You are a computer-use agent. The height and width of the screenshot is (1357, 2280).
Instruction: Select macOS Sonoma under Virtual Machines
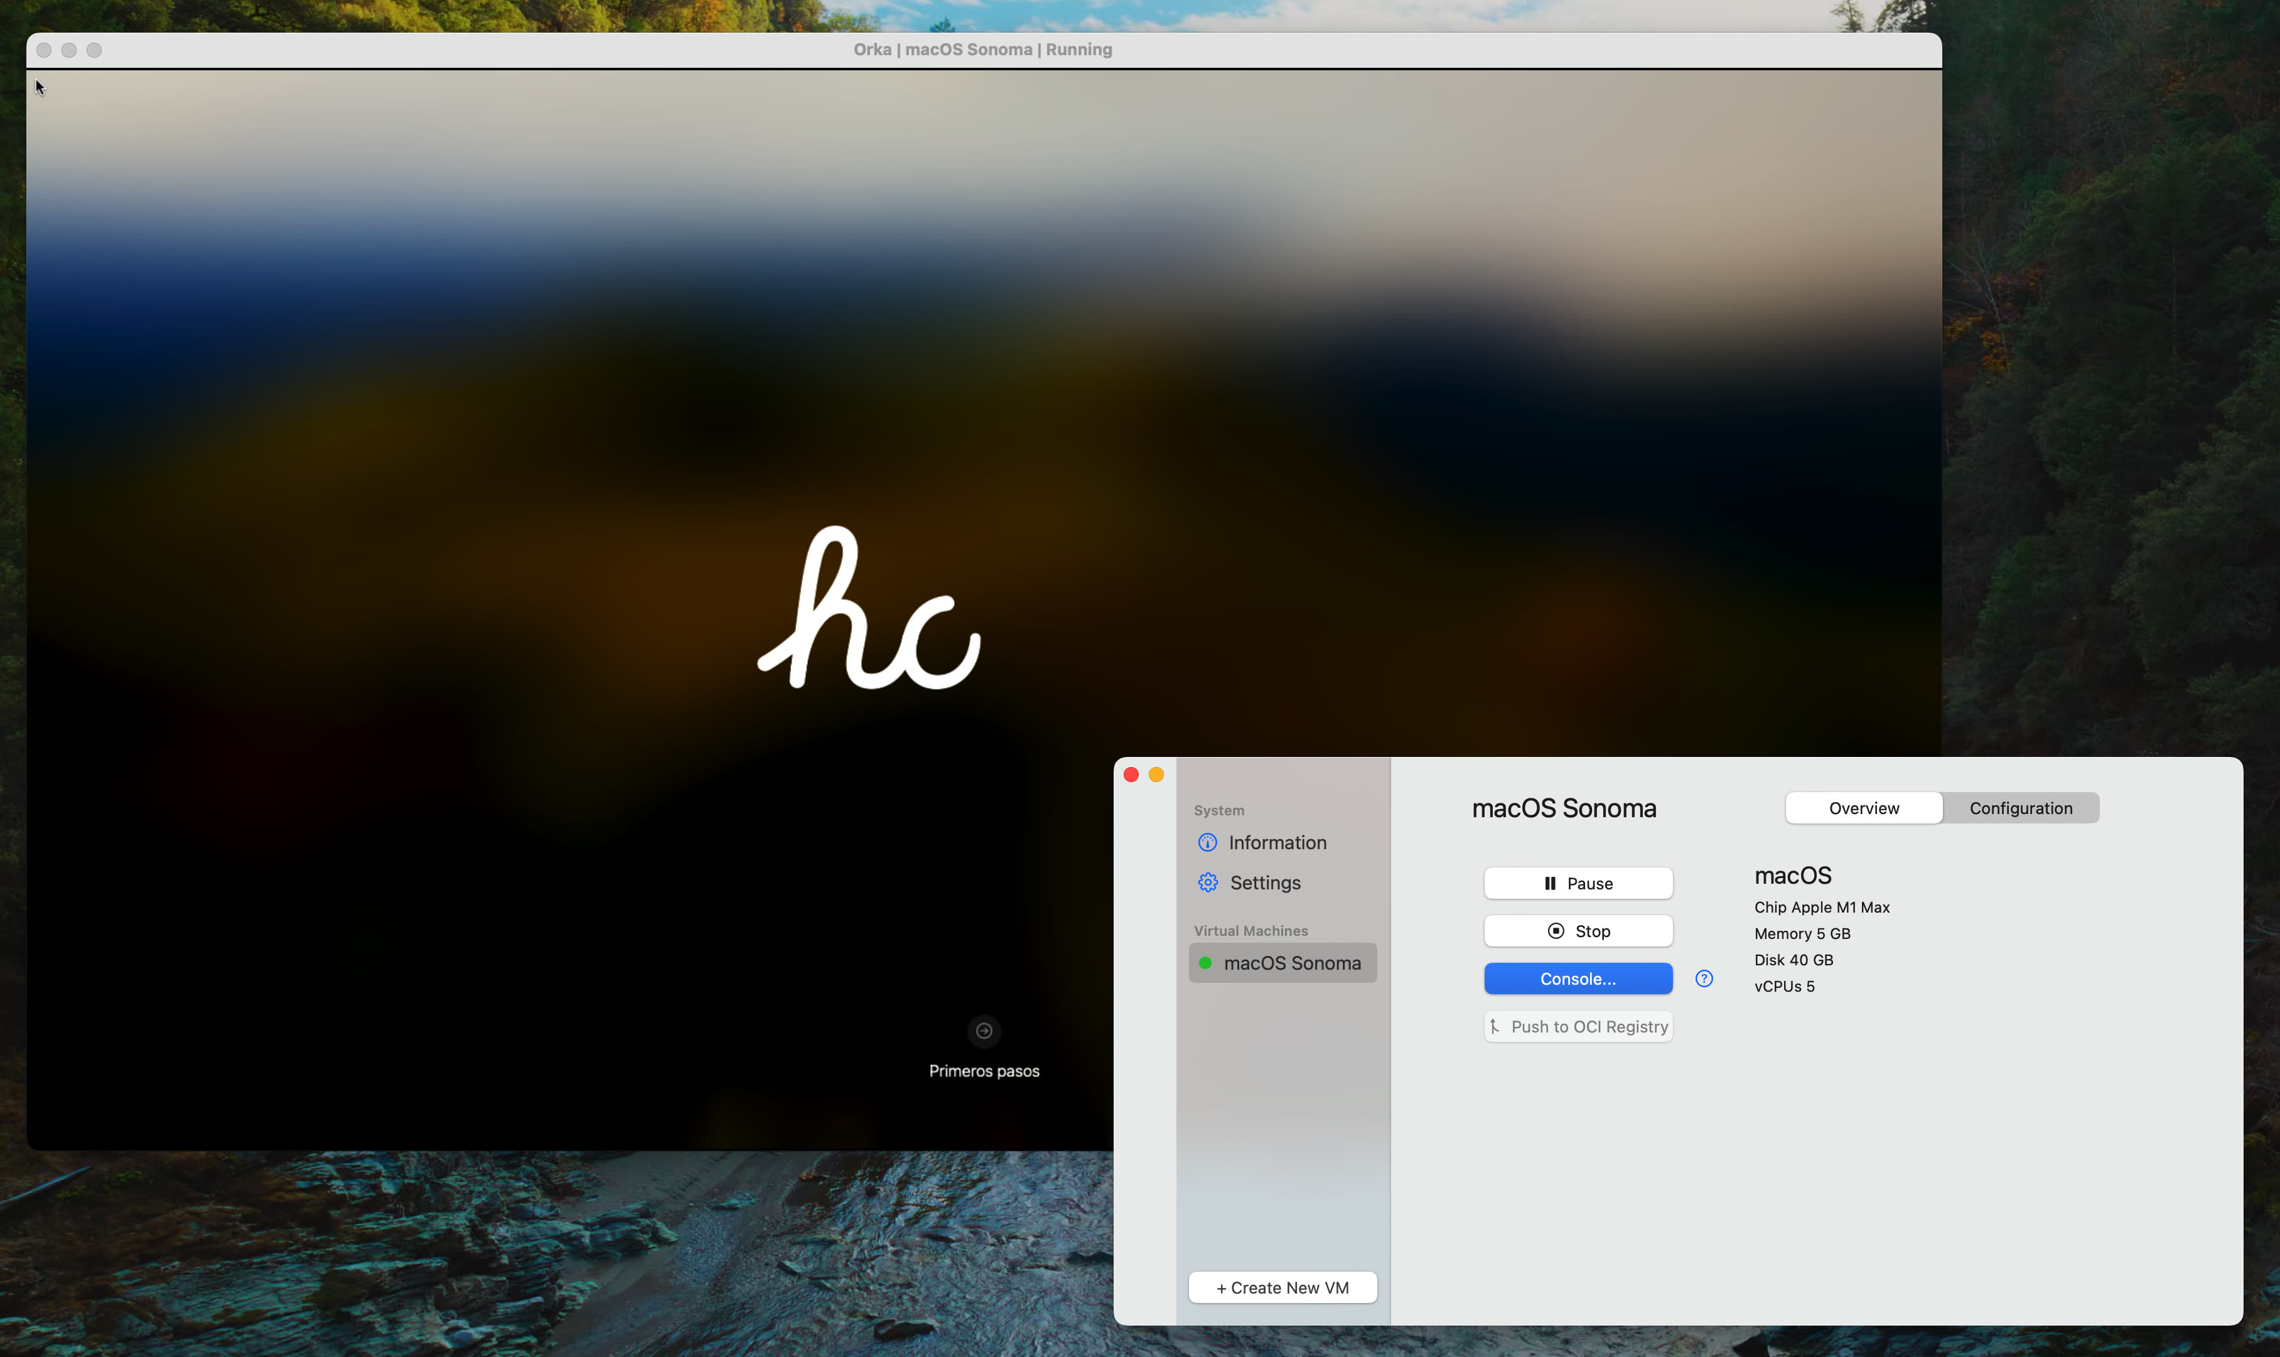pyautogui.click(x=1293, y=962)
